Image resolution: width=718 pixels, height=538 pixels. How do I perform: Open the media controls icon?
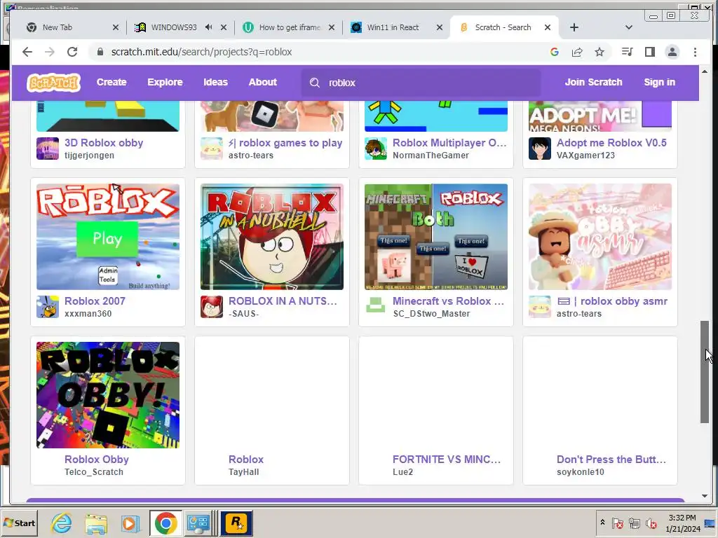pyautogui.click(x=628, y=52)
